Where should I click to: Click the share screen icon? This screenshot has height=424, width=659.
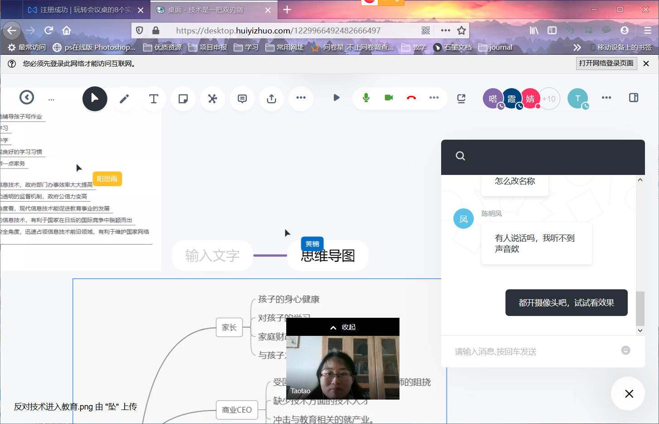coord(461,99)
